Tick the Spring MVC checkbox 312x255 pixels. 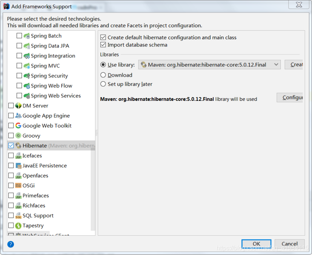19,65
